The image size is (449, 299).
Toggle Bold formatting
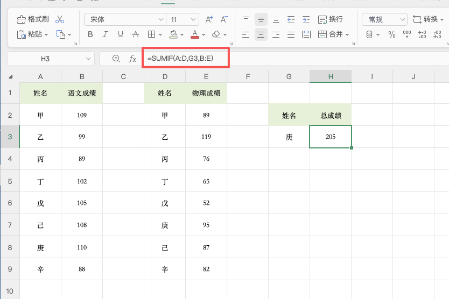point(90,34)
